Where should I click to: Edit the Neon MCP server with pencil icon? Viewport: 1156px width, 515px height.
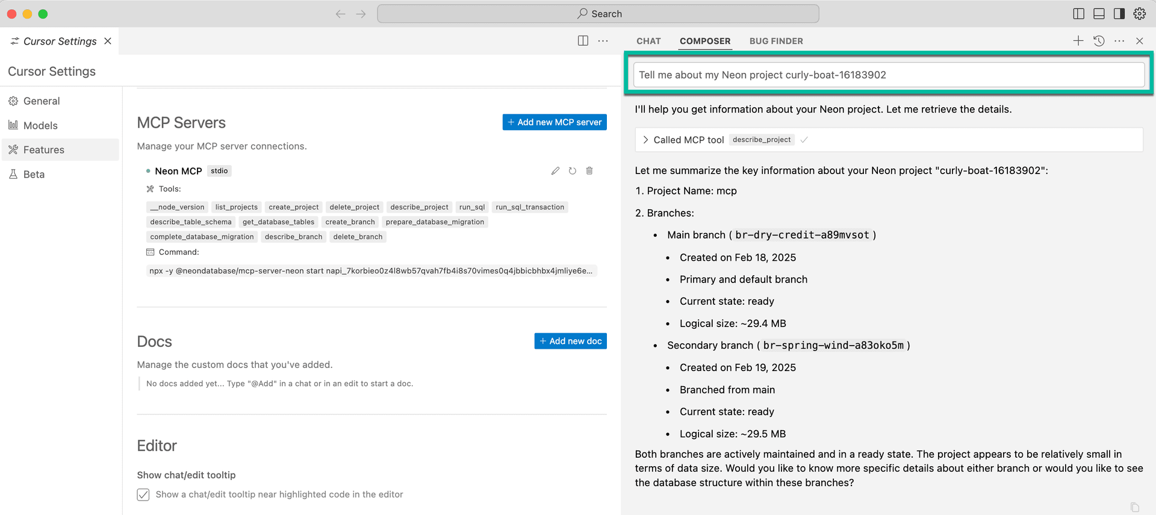[x=555, y=171]
